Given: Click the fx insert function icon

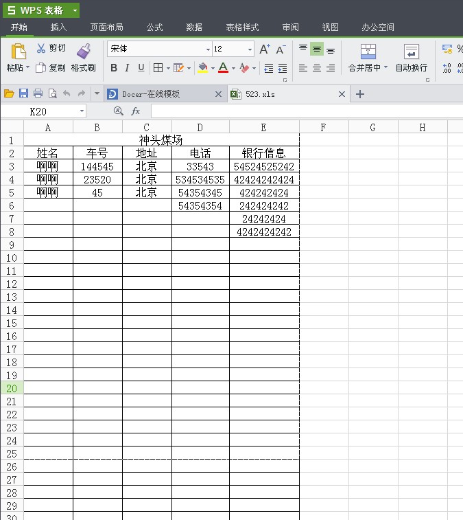Looking at the screenshot, I should [x=135, y=111].
